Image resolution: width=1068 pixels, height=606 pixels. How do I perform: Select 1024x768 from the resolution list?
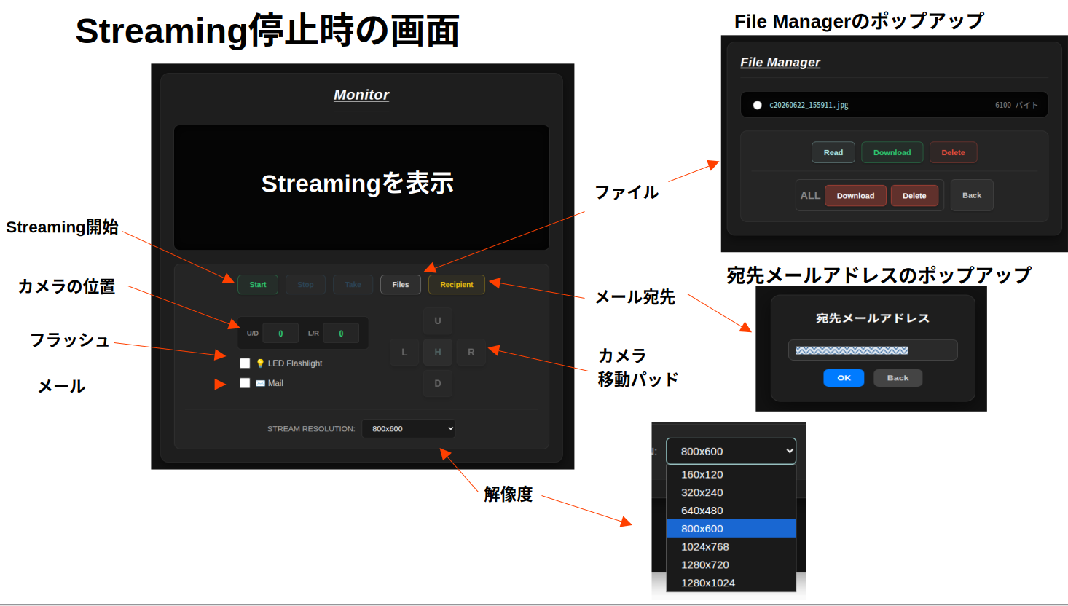(731, 546)
